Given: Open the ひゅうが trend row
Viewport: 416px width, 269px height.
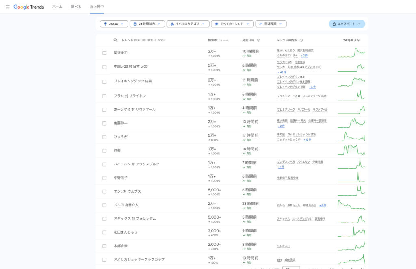Looking at the screenshot, I should pos(121,137).
